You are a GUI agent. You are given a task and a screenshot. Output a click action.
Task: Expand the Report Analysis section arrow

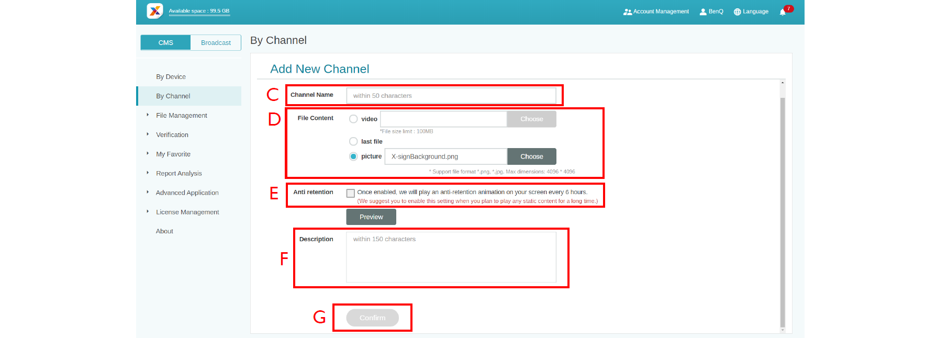(x=148, y=173)
